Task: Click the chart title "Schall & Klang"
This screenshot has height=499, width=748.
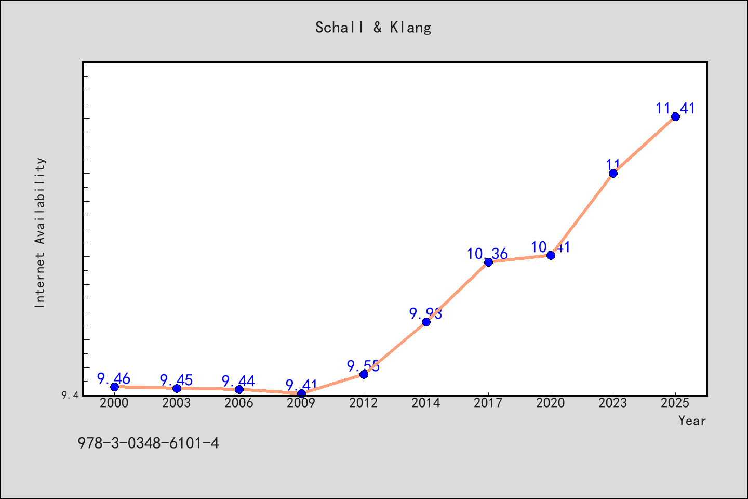Action: click(373, 28)
